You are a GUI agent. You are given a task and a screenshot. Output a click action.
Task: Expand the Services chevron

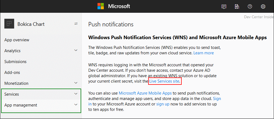pyautogui.click(x=76, y=94)
